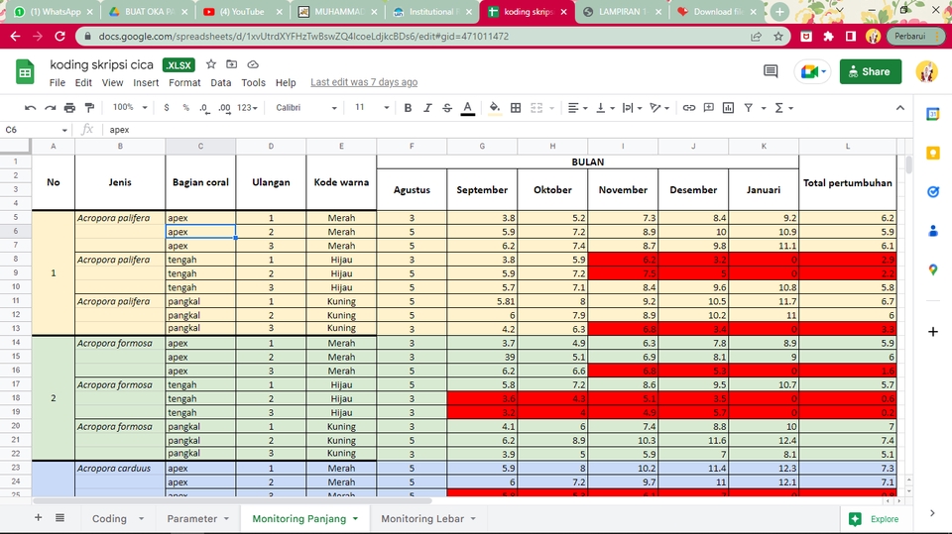Open the Edit menu
The width and height of the screenshot is (952, 534).
coord(83,82)
